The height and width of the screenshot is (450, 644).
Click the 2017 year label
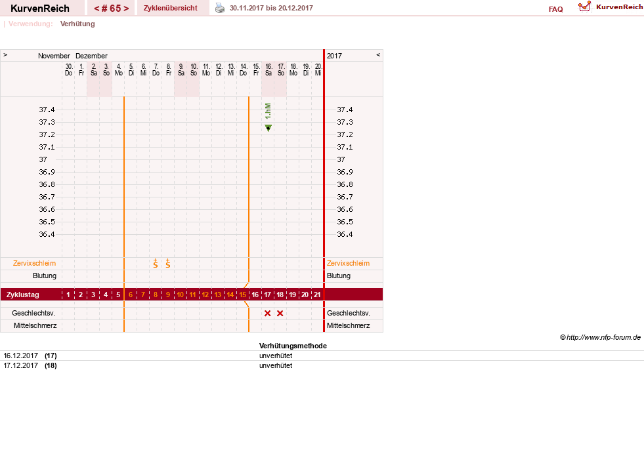[334, 55]
